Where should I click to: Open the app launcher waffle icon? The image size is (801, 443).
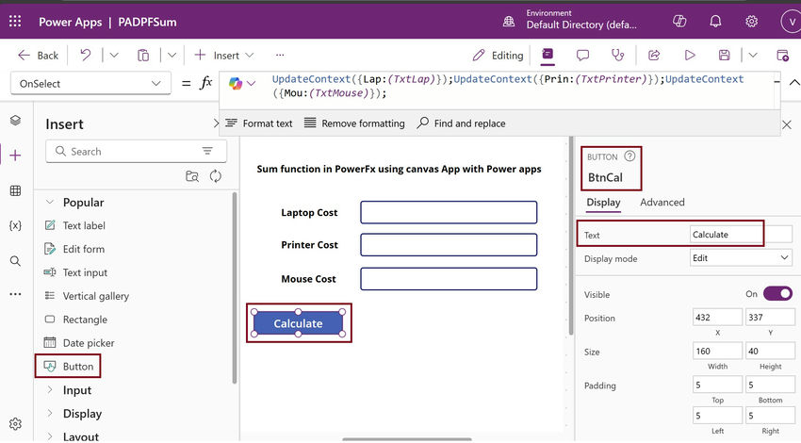[x=15, y=22]
